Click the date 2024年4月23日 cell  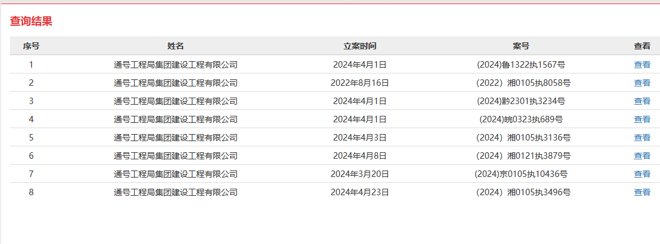360,192
